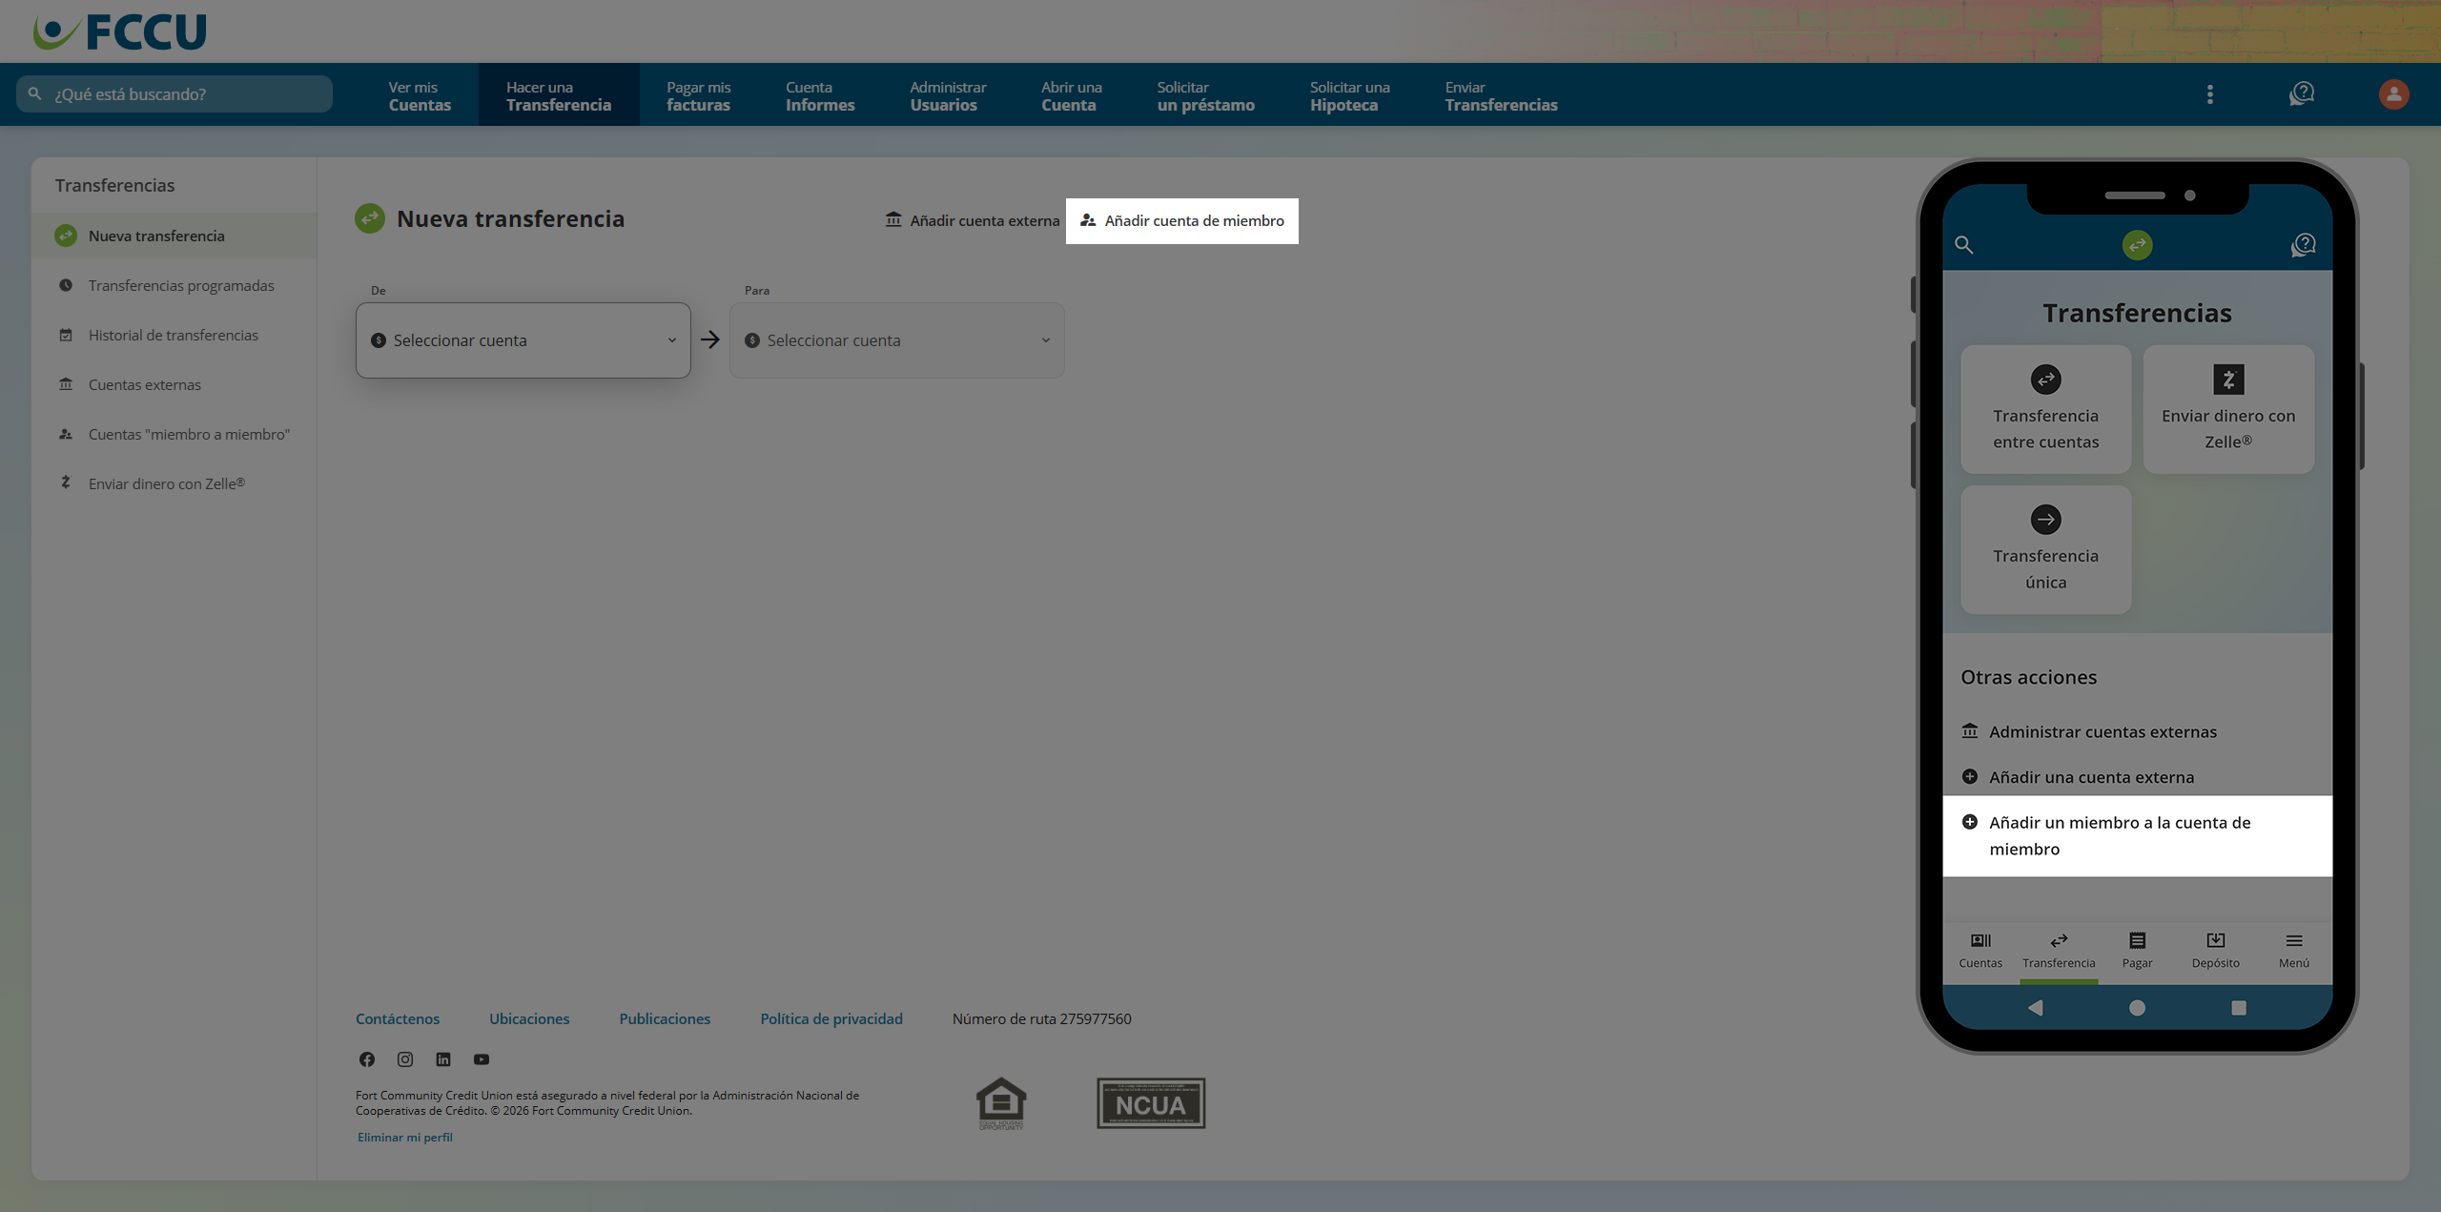Image resolution: width=2441 pixels, height=1212 pixels.
Task: Open Solicitar un préstamo menu
Action: [x=1205, y=95]
